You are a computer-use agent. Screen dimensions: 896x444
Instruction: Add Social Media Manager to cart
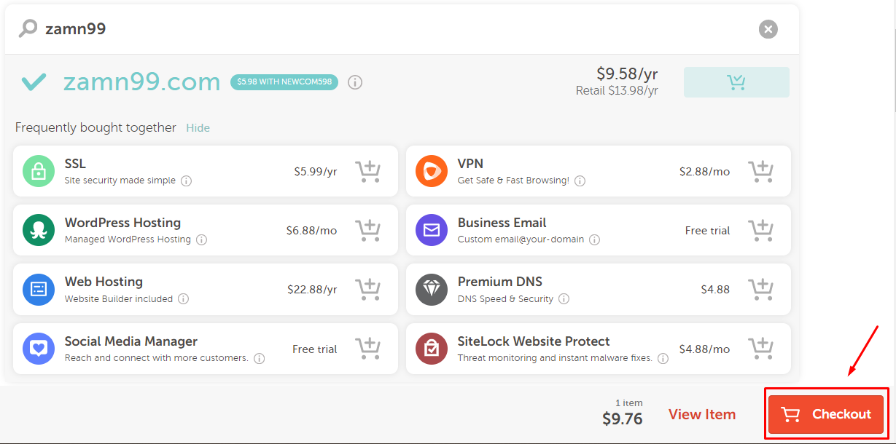(x=368, y=349)
